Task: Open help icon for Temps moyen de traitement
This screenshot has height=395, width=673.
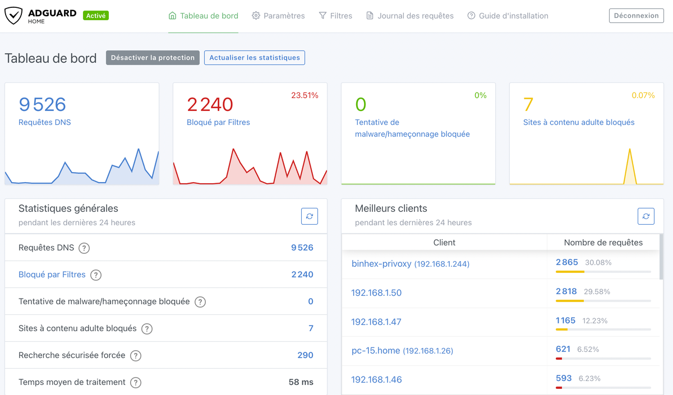Action: coord(136,383)
